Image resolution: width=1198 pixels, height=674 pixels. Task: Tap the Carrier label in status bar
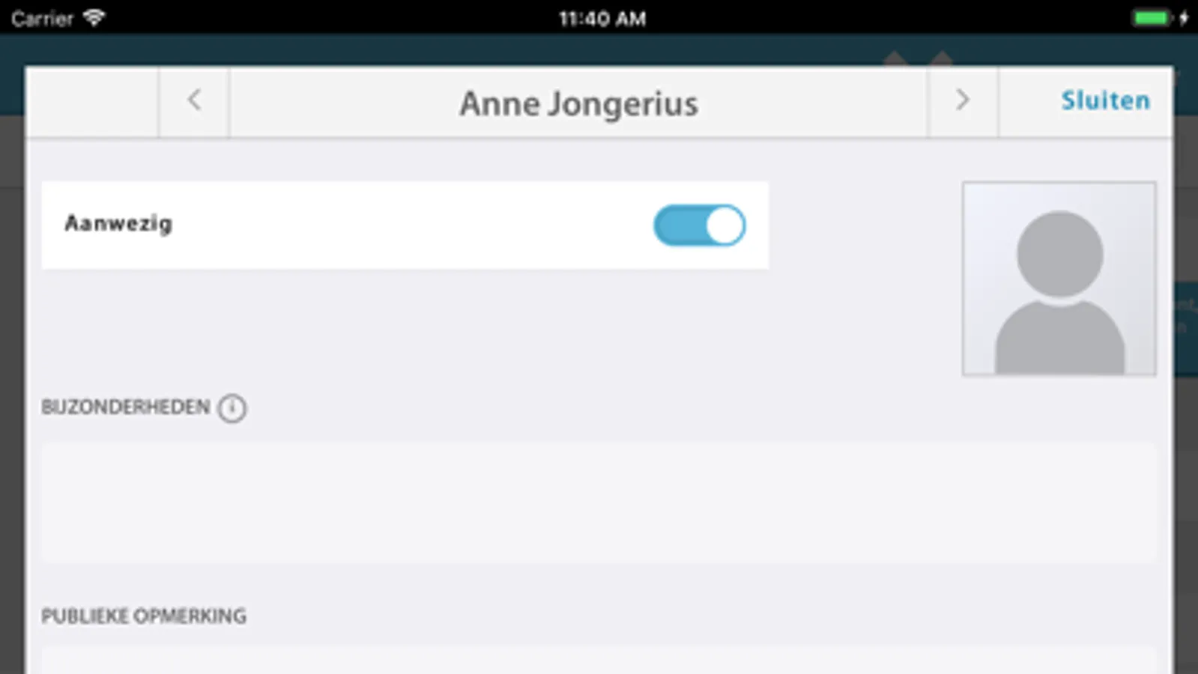42,19
